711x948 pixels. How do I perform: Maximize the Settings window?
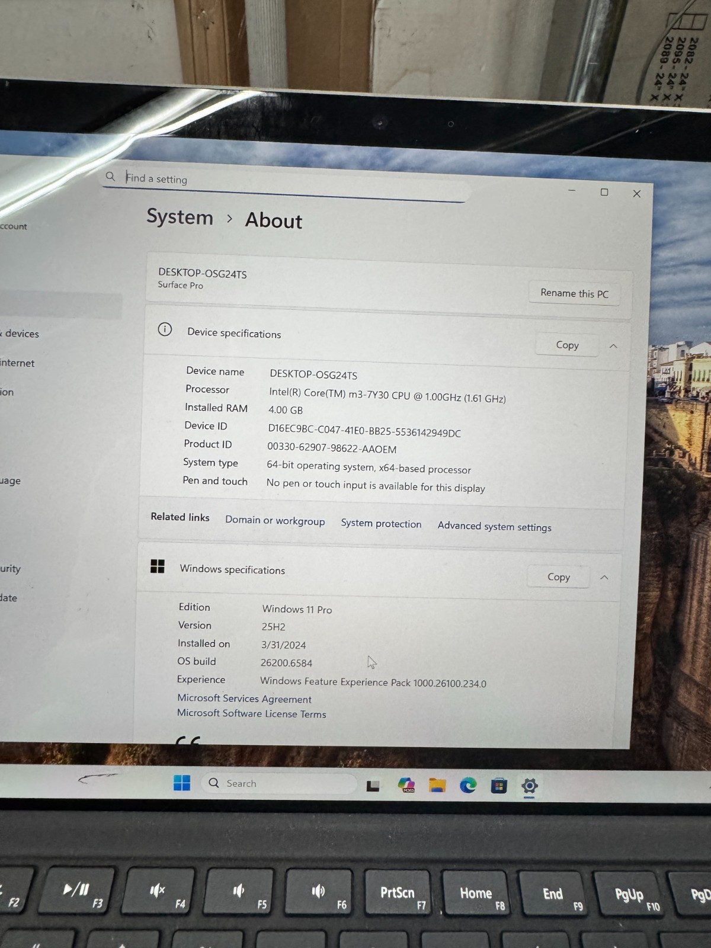(x=604, y=192)
